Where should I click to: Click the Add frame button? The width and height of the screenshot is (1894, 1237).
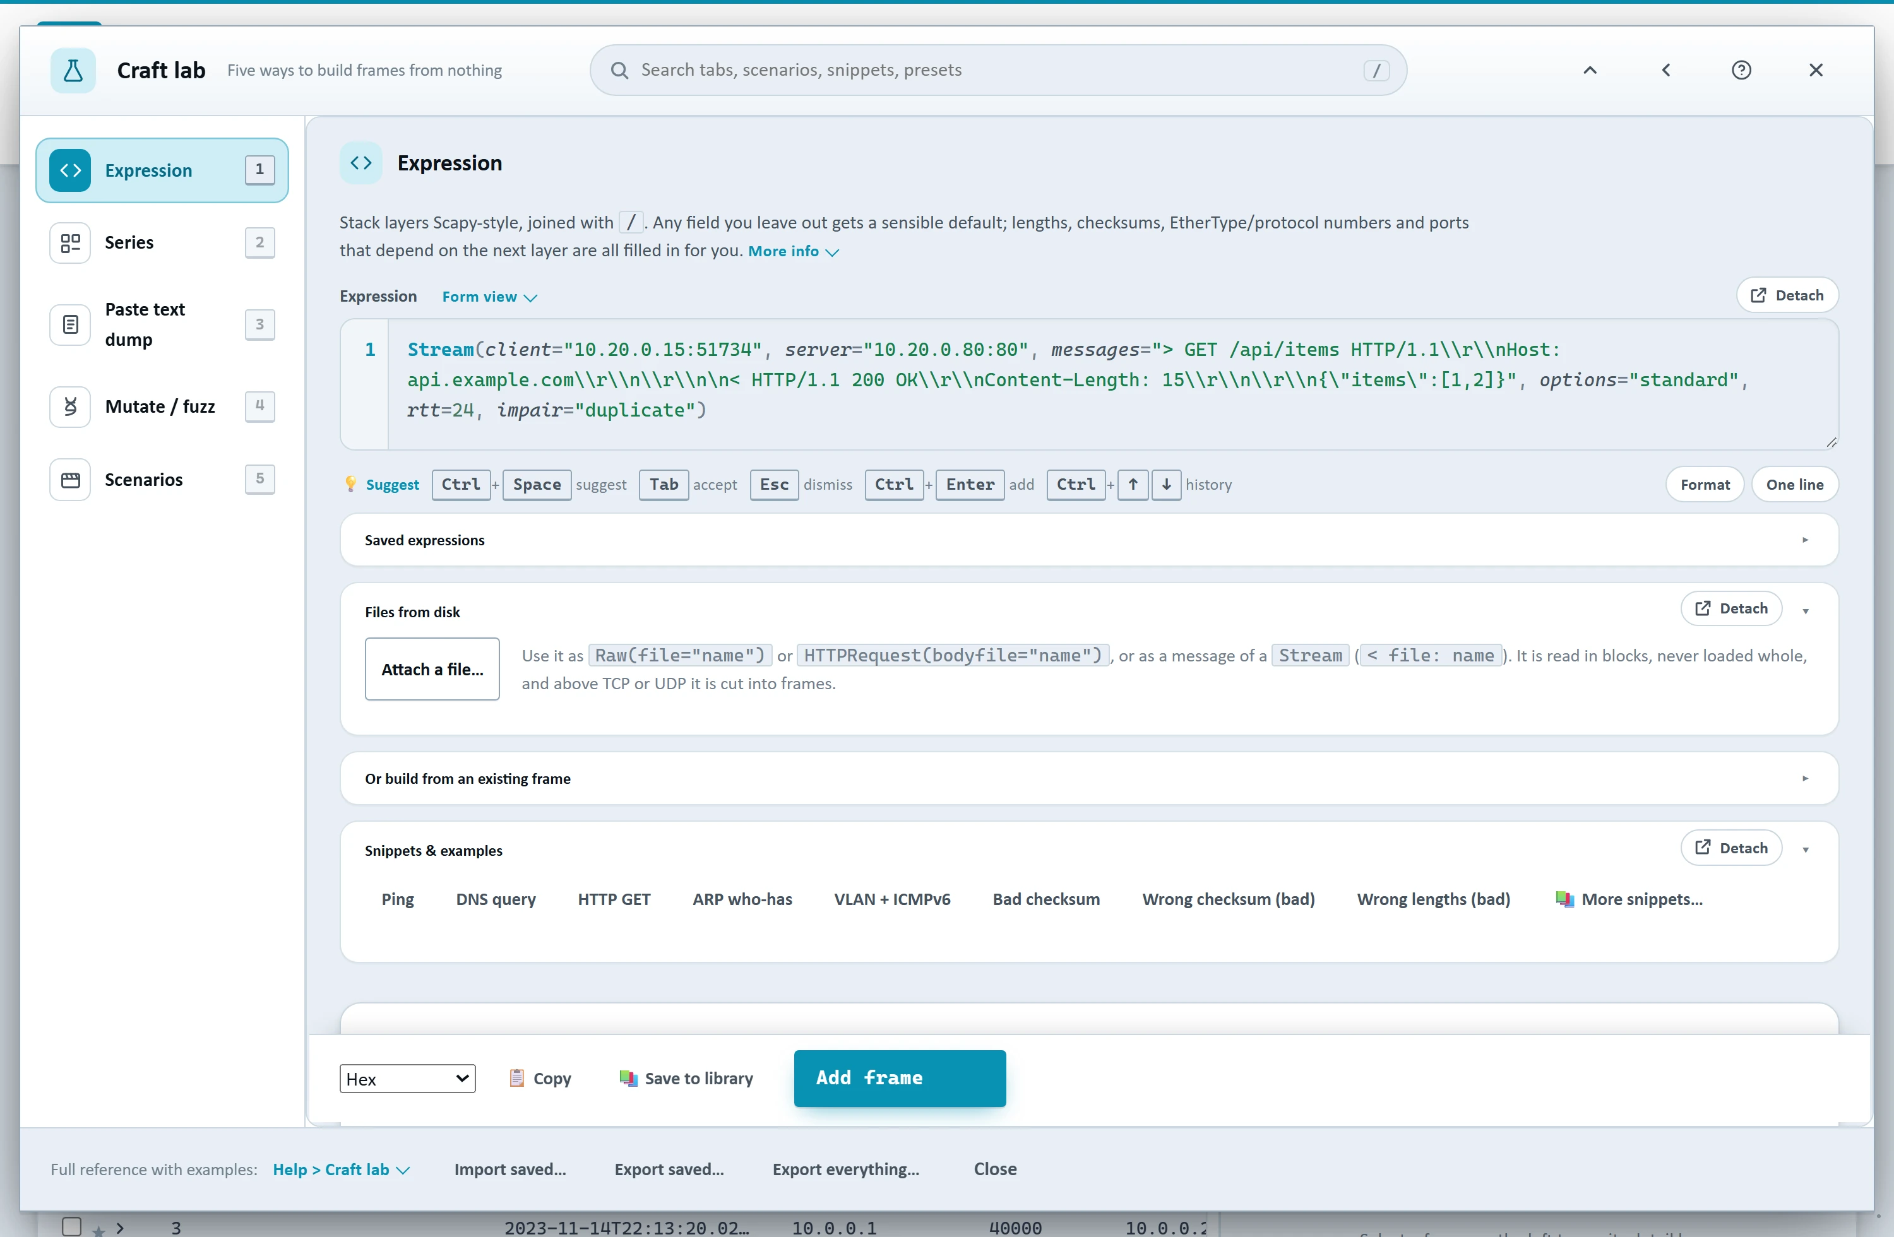click(x=900, y=1078)
